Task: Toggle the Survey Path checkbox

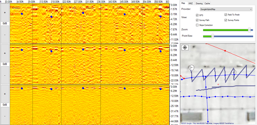Action: [197, 20]
